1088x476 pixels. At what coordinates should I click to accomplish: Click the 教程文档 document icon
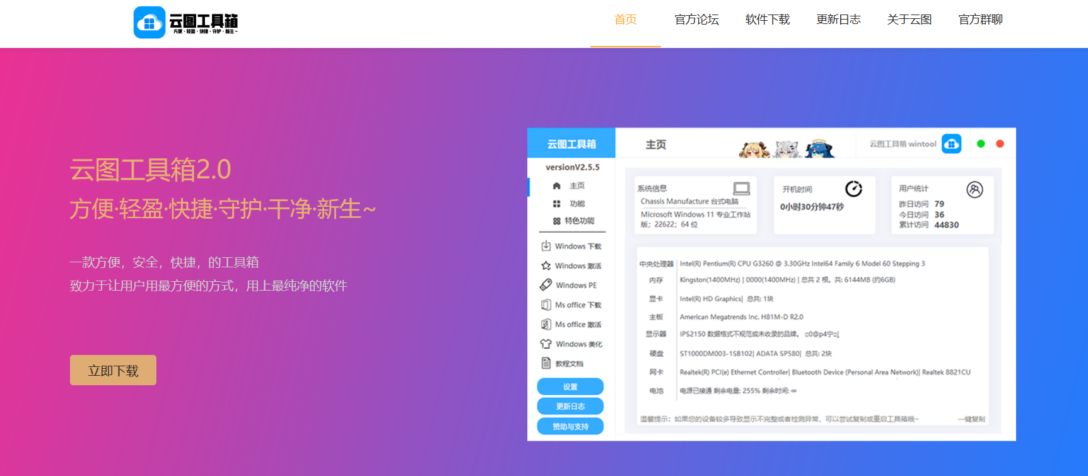coord(546,363)
